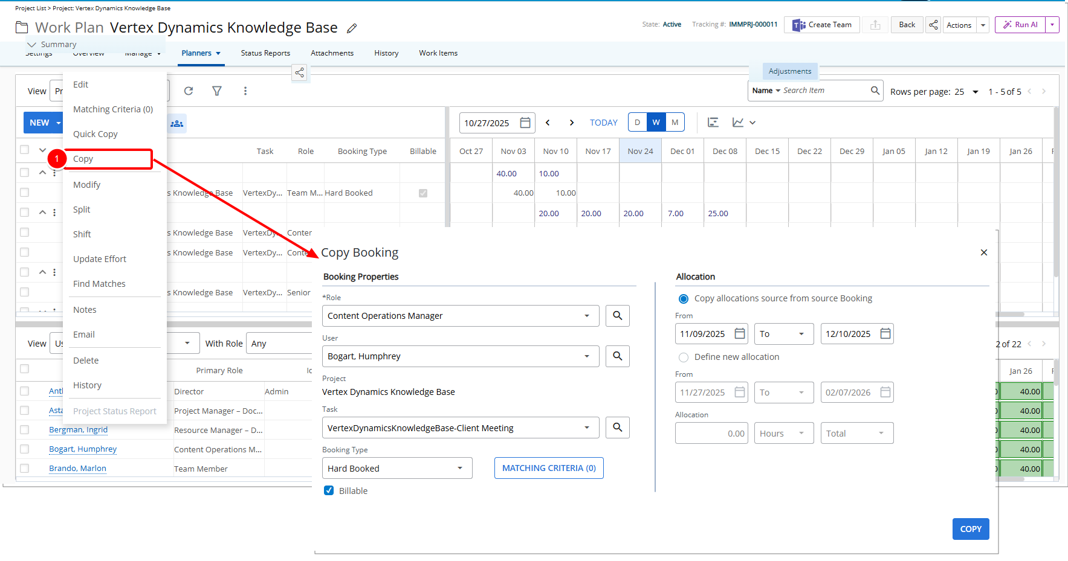Screen dimensions: 1068x561
Task: Switch to the Status Reports tab
Action: (265, 53)
